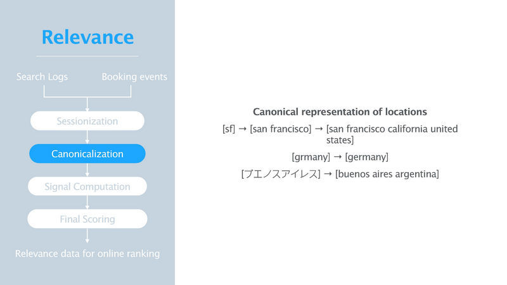Click arrow between Canonicalization and Signal Computation
Image resolution: width=507 pixels, height=285 pixels.
pos(87,170)
